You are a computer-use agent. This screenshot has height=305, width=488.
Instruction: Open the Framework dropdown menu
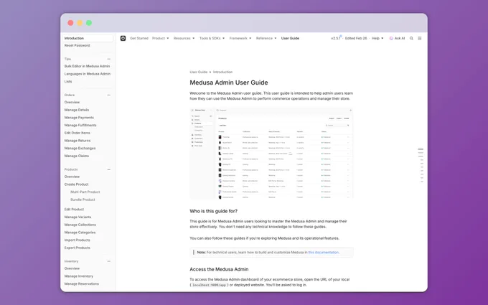coord(240,38)
